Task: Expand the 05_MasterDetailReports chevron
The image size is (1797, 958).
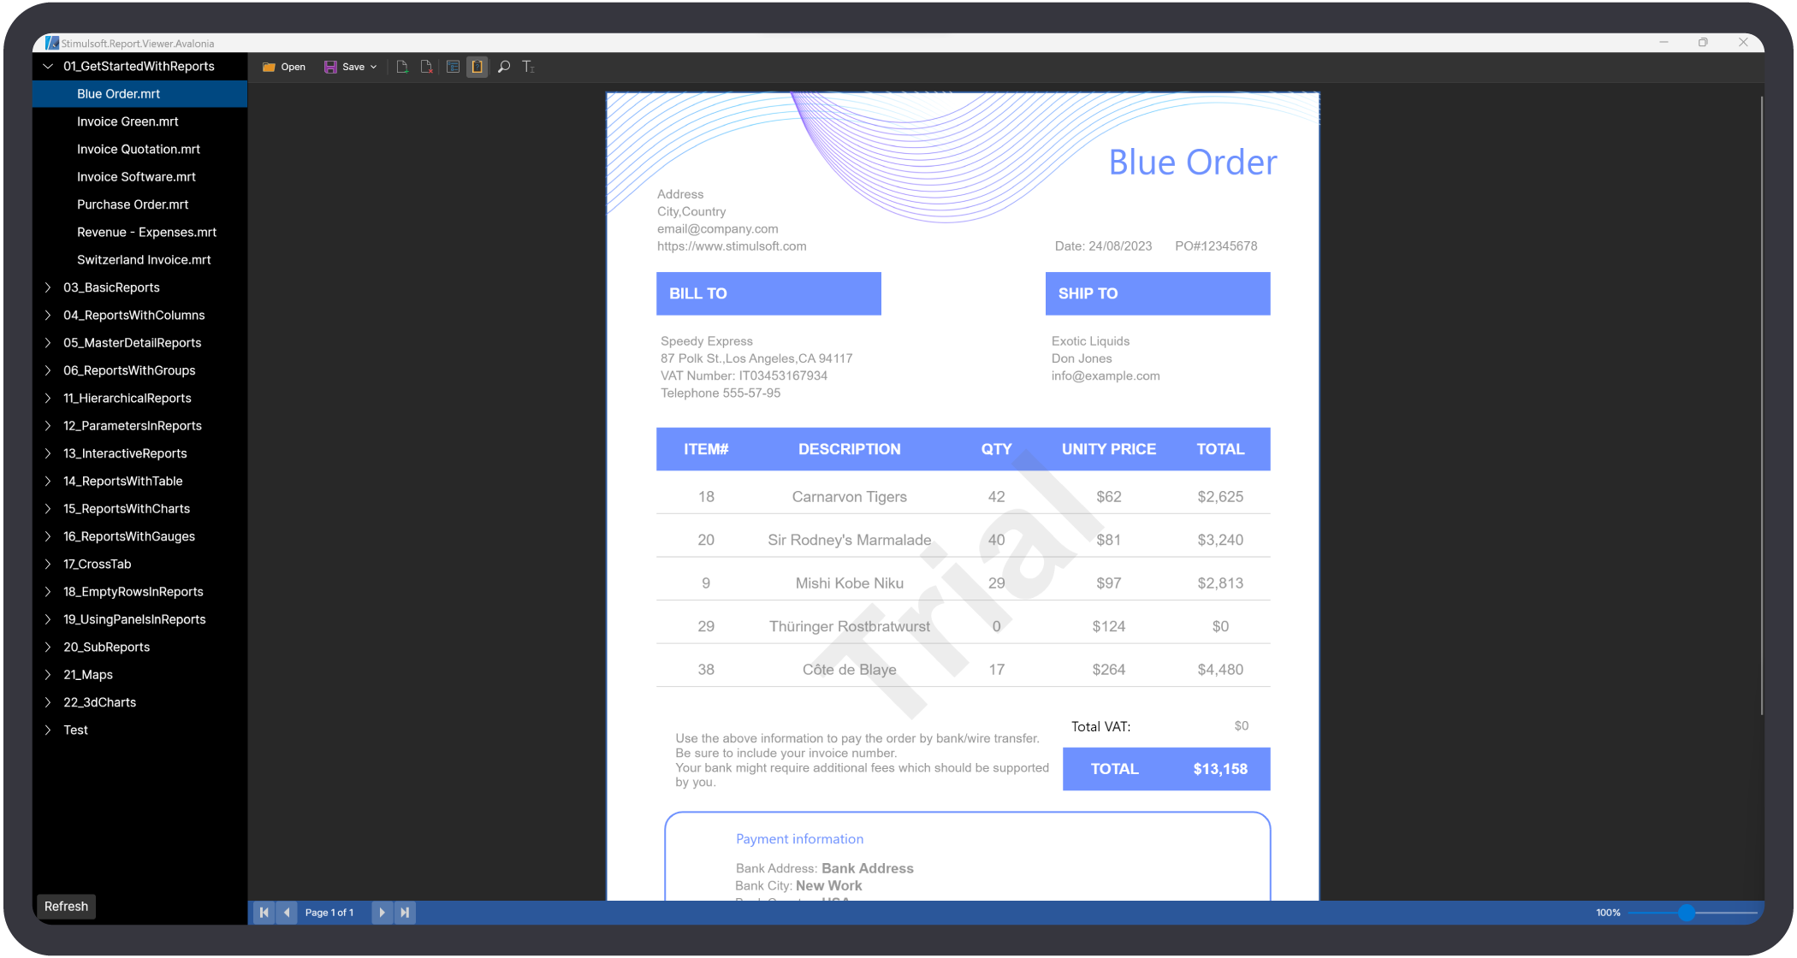Action: (48, 343)
